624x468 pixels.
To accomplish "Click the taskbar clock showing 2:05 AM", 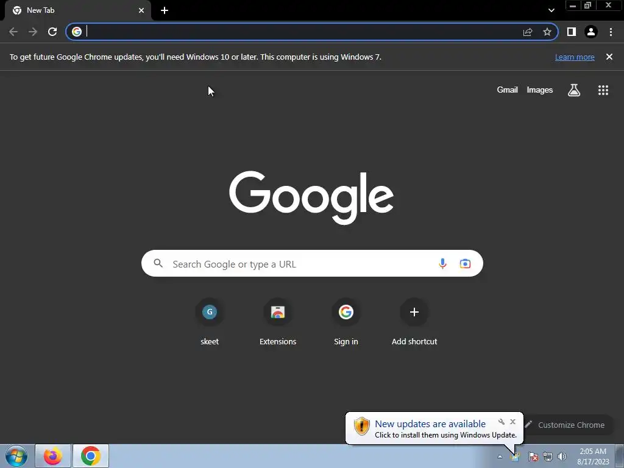I will point(593,456).
